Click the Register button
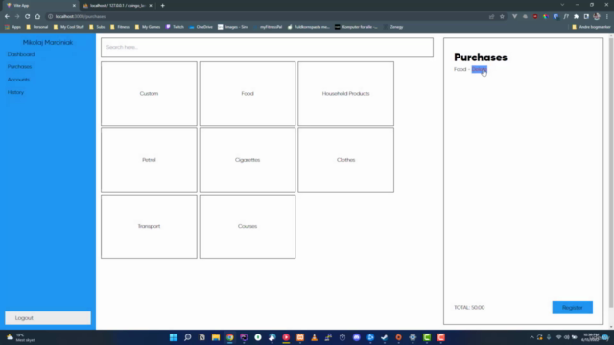Screen dimensions: 614x345 pos(572,308)
